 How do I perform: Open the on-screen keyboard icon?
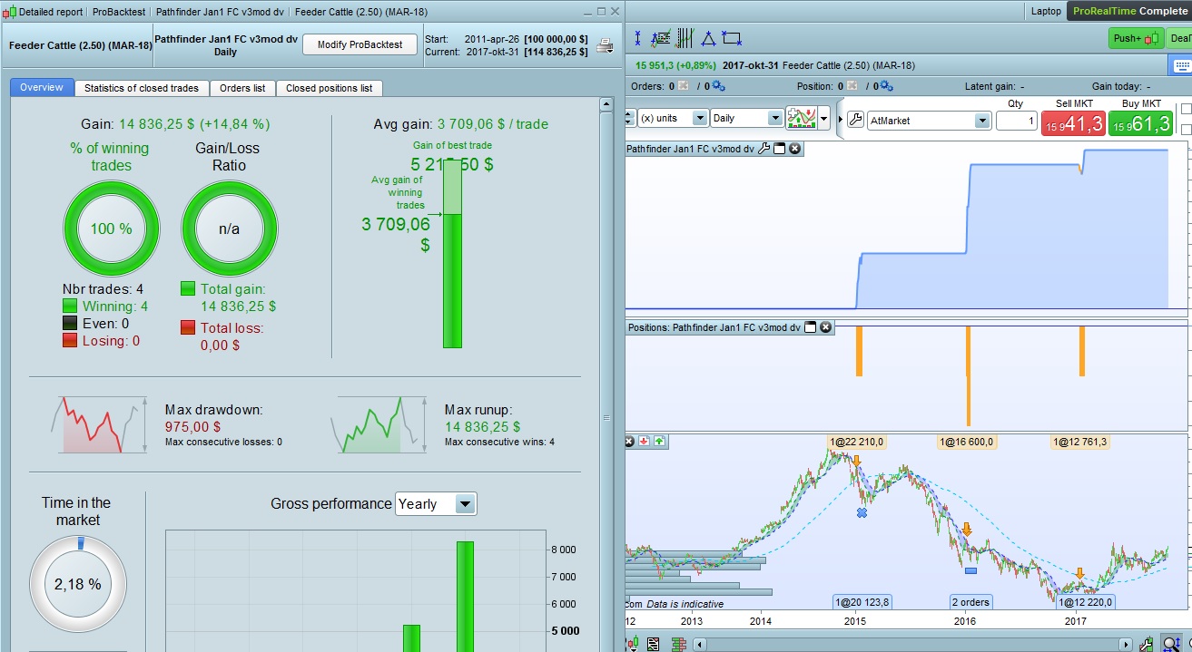pyautogui.click(x=1181, y=65)
